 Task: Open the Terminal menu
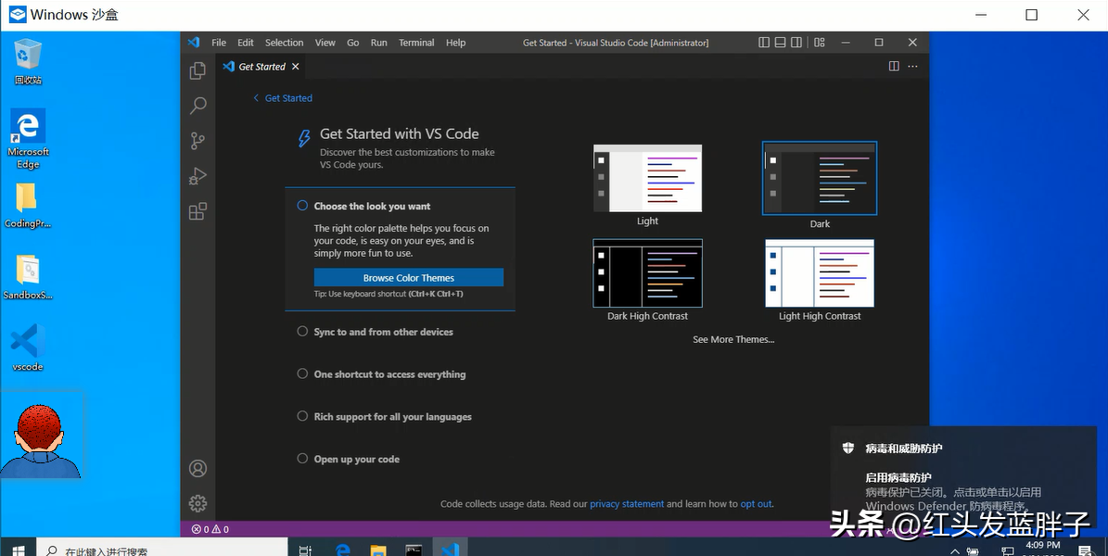click(415, 42)
